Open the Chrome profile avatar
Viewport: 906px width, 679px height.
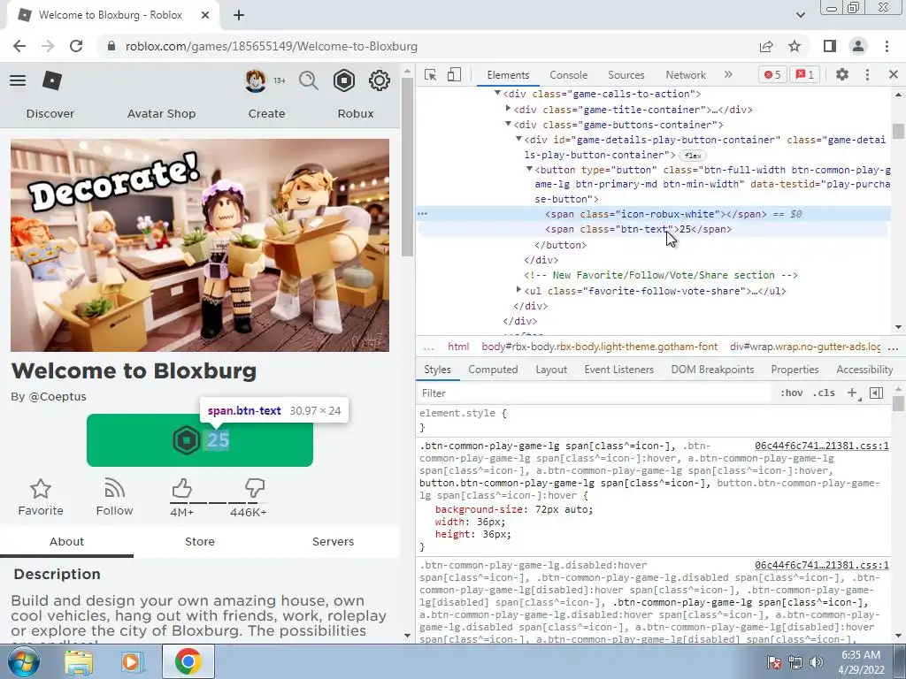point(858,46)
